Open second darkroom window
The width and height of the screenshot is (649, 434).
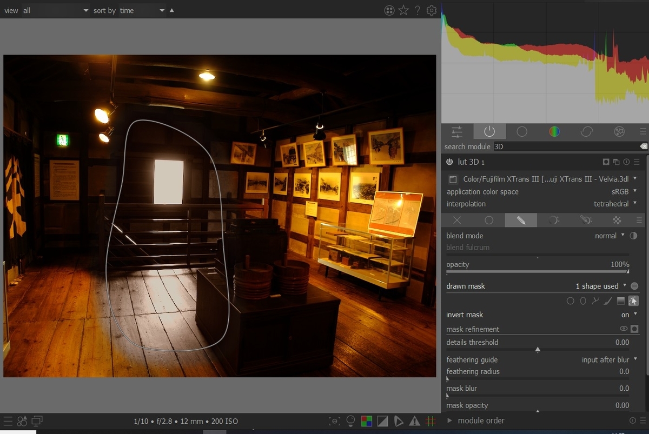pyautogui.click(x=37, y=421)
